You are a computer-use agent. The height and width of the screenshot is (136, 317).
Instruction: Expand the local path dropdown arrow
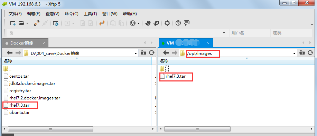[x=136, y=54]
